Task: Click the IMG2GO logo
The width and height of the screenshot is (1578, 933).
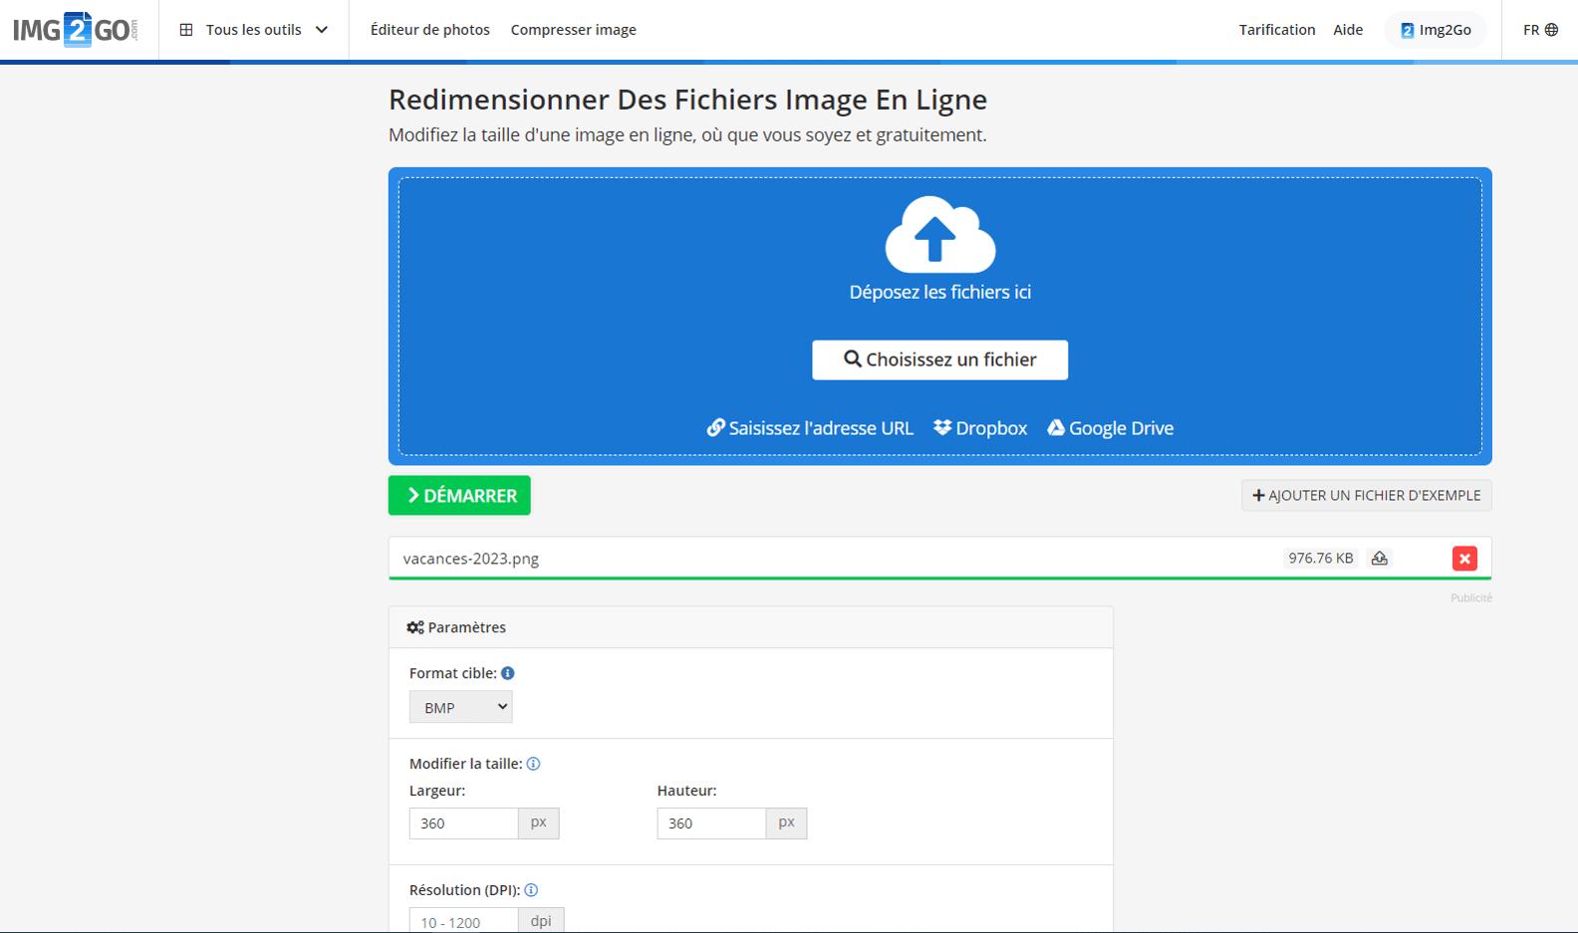Action: coord(75,30)
